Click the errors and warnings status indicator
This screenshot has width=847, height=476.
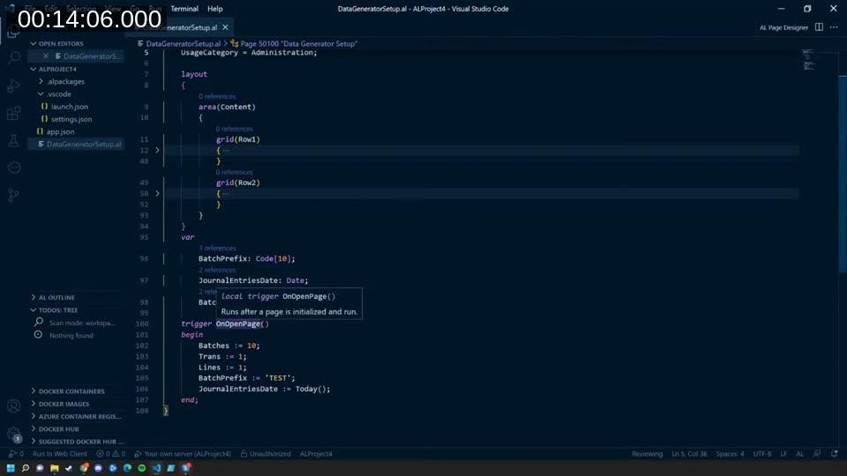[x=111, y=454]
